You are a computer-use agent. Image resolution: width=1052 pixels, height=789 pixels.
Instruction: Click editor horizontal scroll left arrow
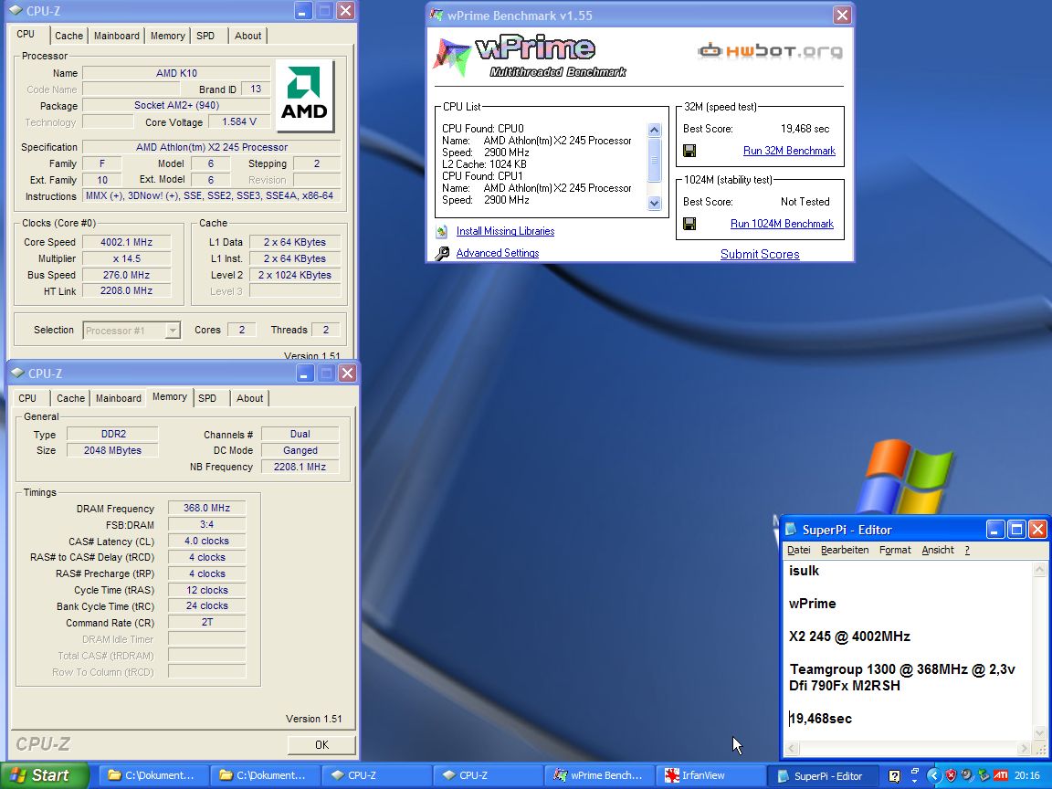tap(792, 749)
